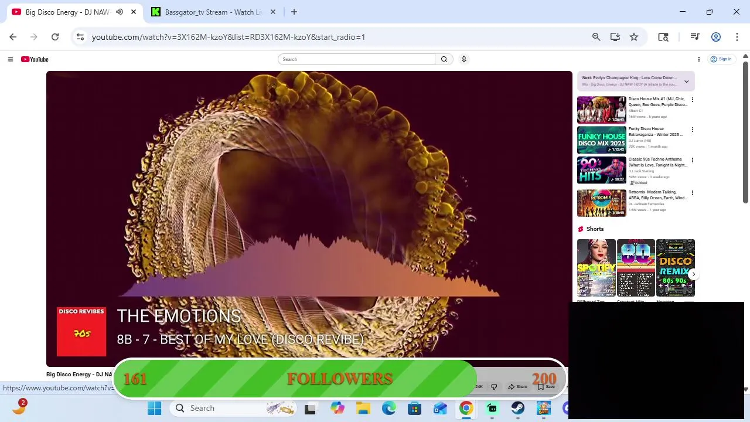The height and width of the screenshot is (422, 750).
Task: Bookmark this page with the star icon
Action: [x=634, y=37]
